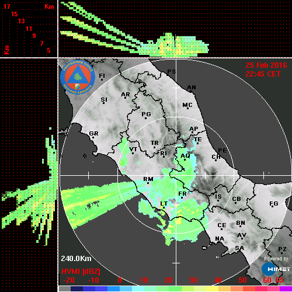Image resolution: width=292 pixels, height=292 pixels.
Task: Select the FG city marker
Action: click(272, 207)
